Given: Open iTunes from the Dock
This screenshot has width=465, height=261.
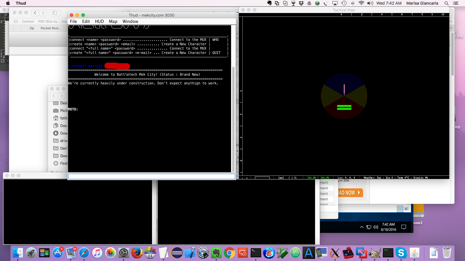Looking at the screenshot, I should [x=97, y=253].
